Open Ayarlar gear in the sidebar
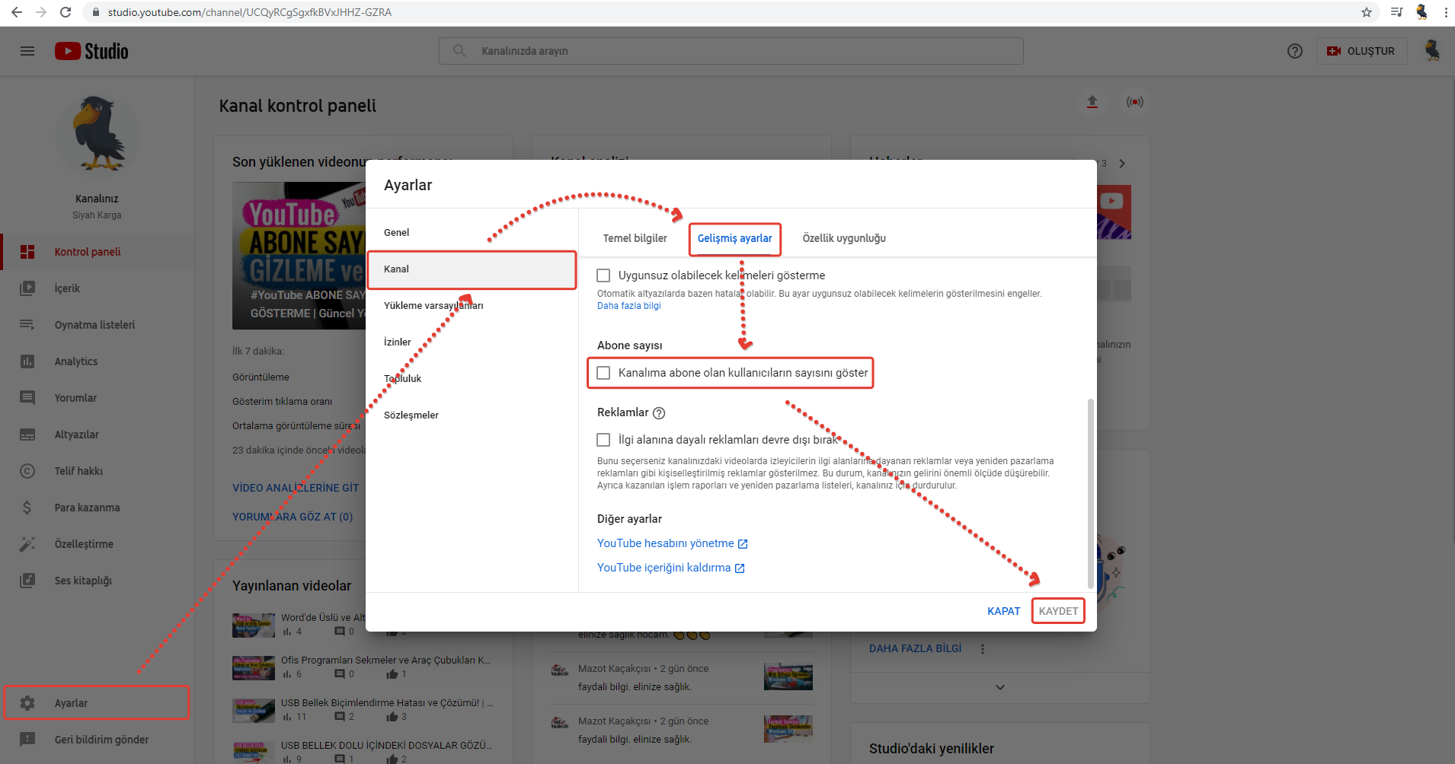This screenshot has width=1455, height=764. 27,703
